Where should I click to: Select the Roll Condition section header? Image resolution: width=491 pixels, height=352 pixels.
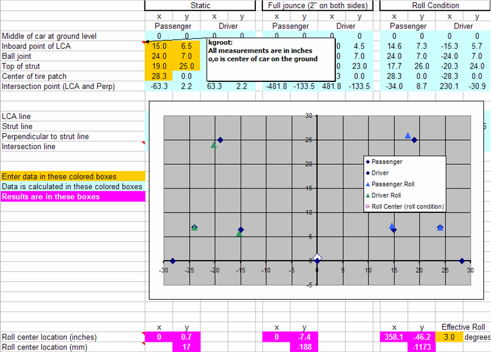(436, 5)
